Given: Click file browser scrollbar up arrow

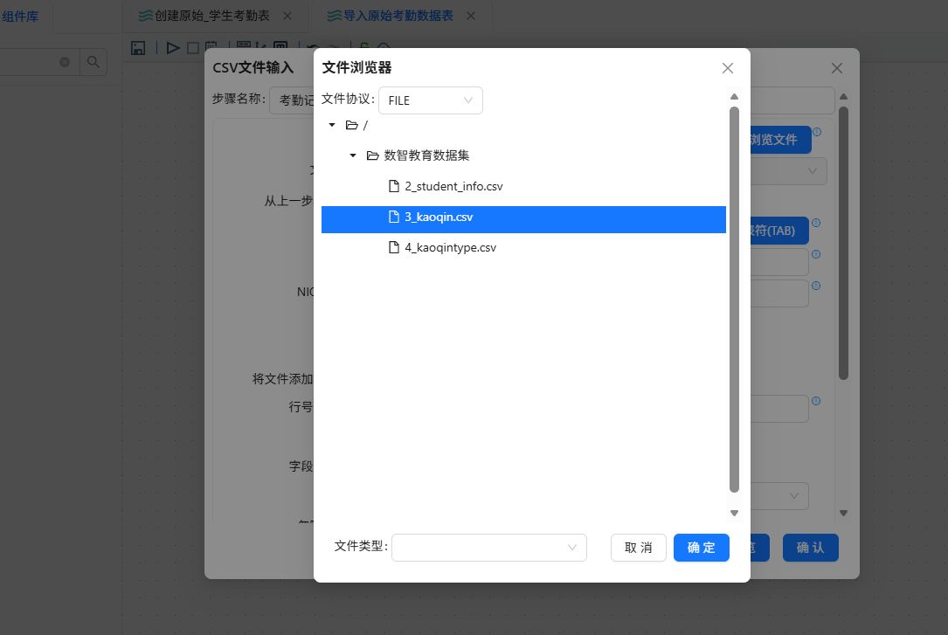Looking at the screenshot, I should pos(734,97).
